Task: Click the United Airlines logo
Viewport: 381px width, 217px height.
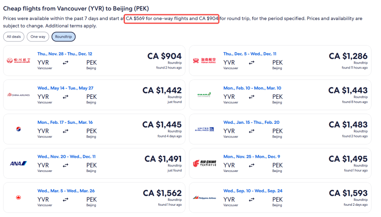Action: tap(204, 129)
